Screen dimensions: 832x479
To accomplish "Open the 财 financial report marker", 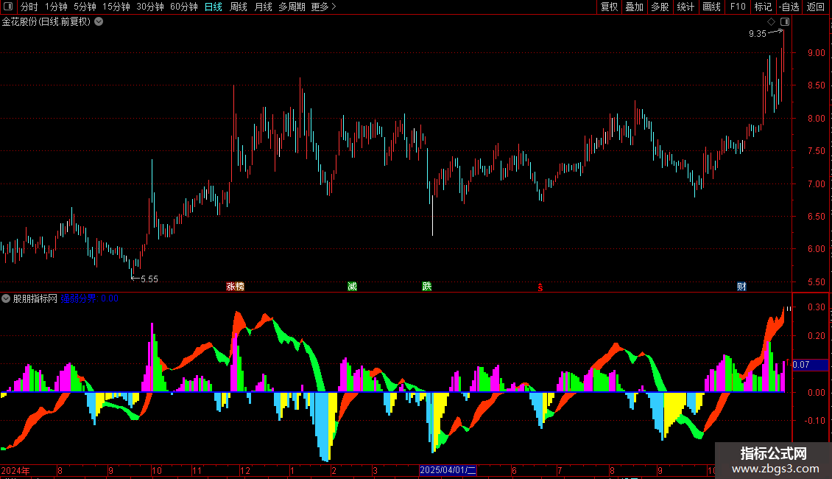I will tap(741, 287).
